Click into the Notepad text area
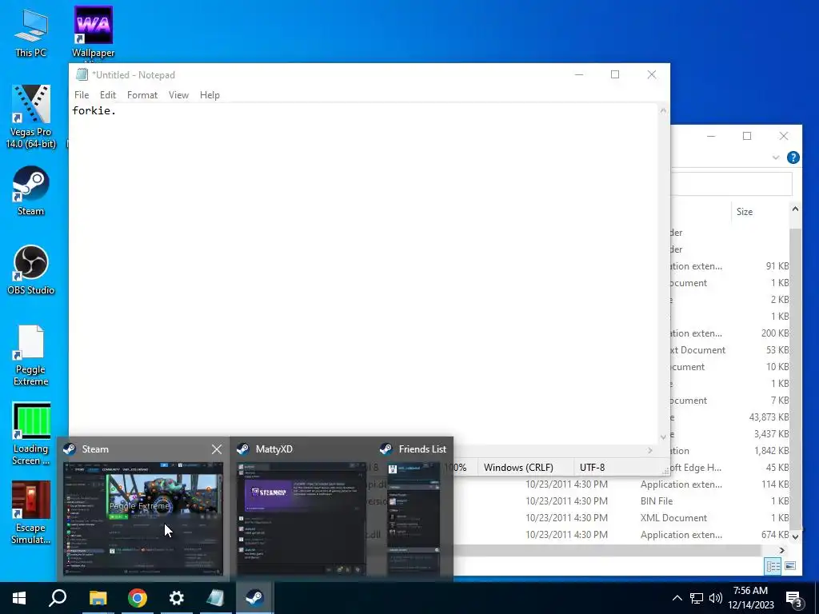 [x=364, y=272]
